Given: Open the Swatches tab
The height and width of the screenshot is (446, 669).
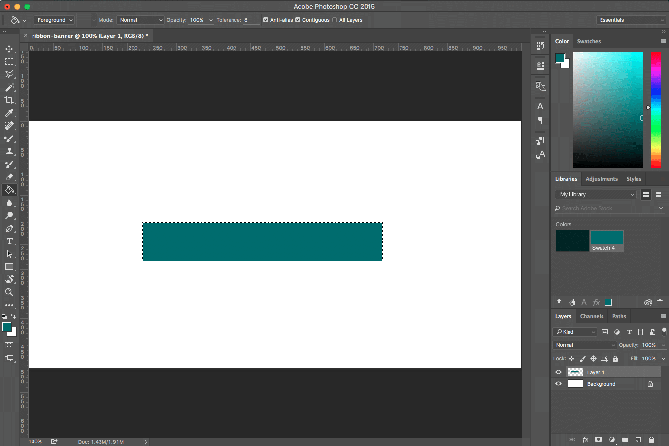Looking at the screenshot, I should point(589,41).
